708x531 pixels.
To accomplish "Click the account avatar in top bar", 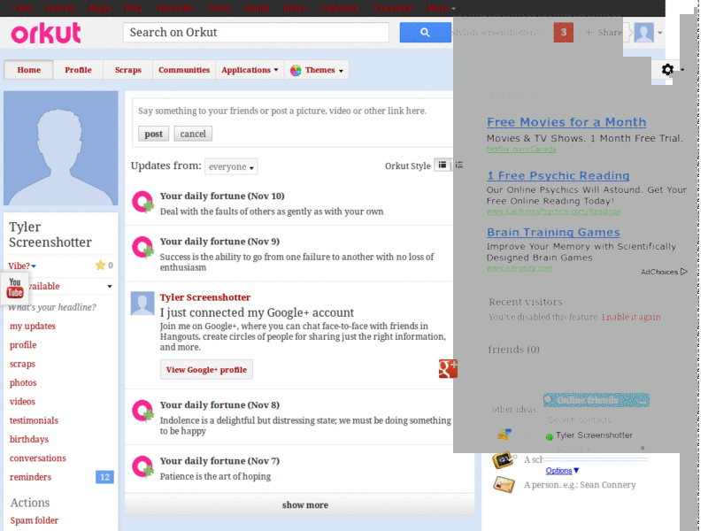I will [x=643, y=33].
